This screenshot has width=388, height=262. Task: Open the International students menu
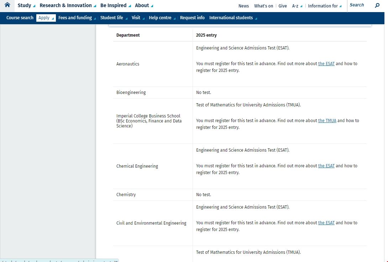tap(233, 18)
